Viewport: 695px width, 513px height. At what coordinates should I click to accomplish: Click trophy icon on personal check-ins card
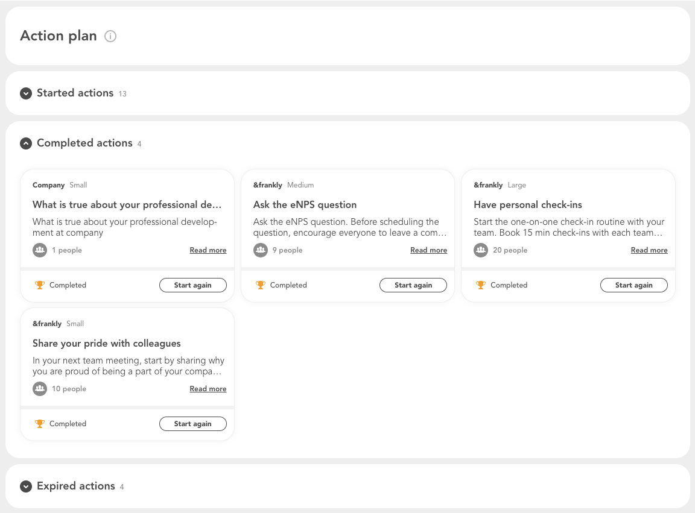[481, 285]
